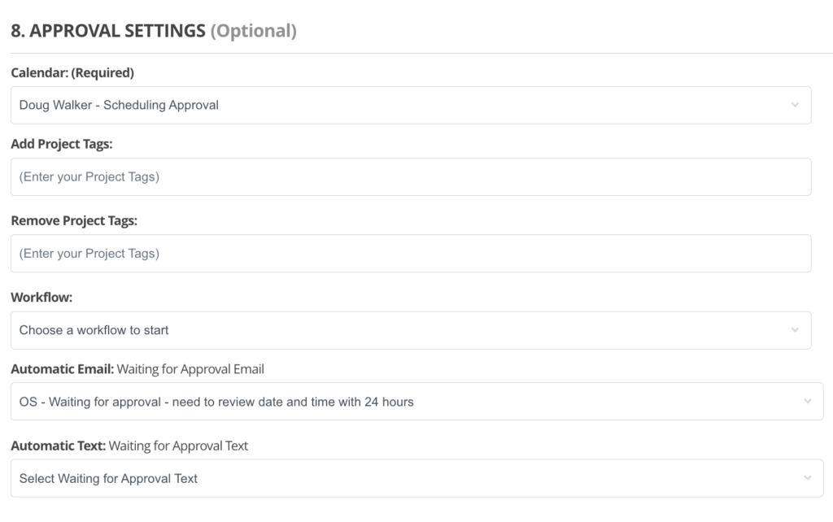Click the 'Workflow:' field label
Image resolution: width=833 pixels, height=522 pixels.
click(41, 298)
